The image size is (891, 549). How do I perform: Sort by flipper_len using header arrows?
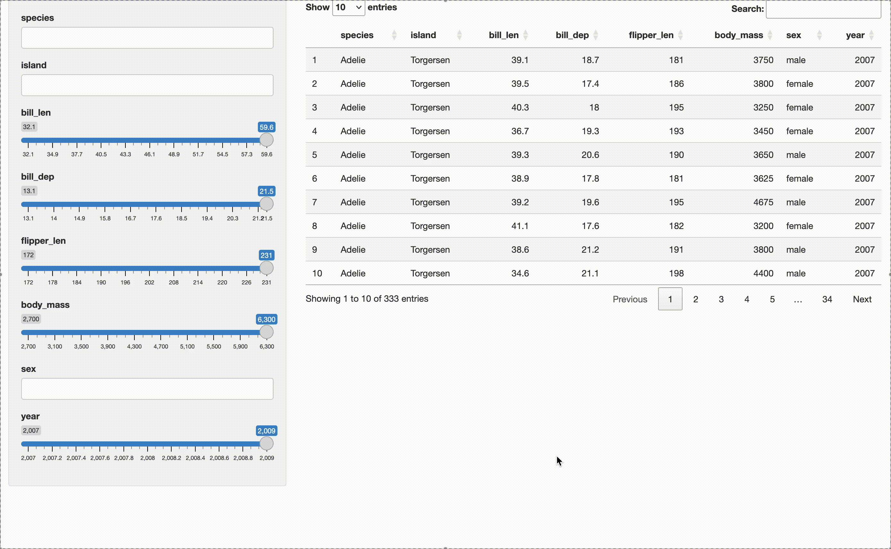pyautogui.click(x=680, y=35)
